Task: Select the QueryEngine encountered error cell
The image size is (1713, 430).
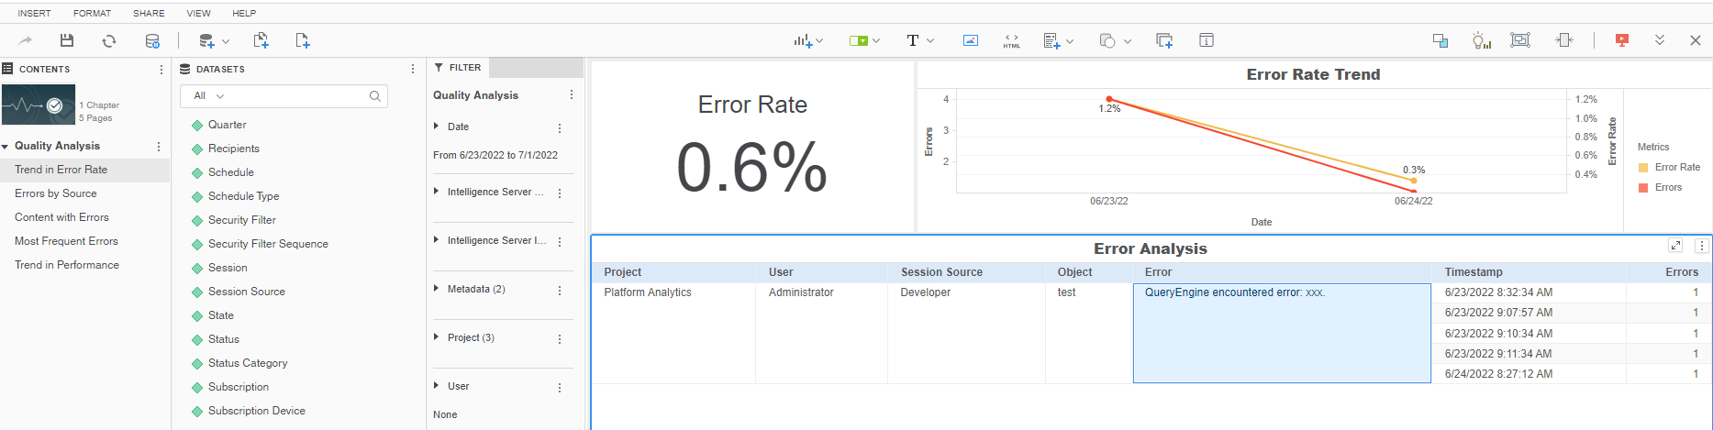Action: click(x=1282, y=333)
